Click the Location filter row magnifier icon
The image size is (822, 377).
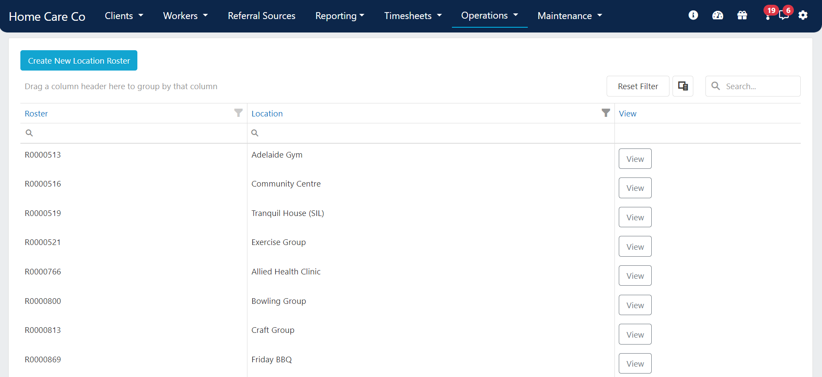click(x=255, y=133)
